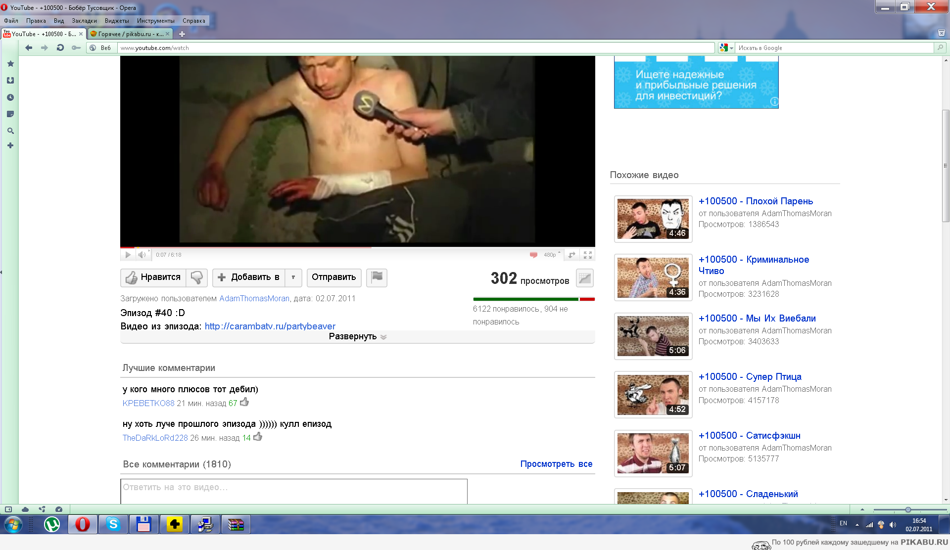The width and height of the screenshot is (950, 550).
Task: Open the dropdown arrow beside Добавить в
Action: (x=293, y=277)
